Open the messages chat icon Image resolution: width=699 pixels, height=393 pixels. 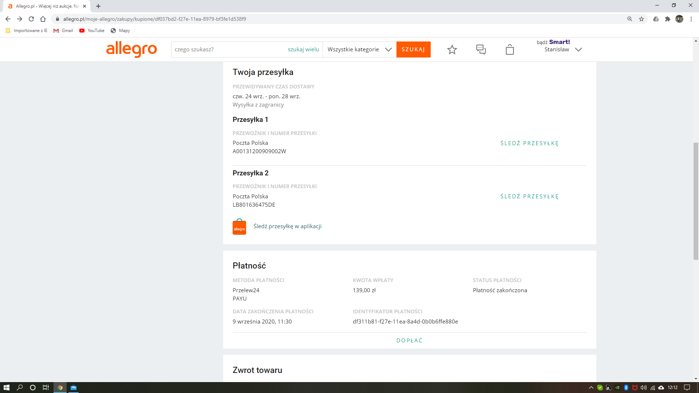481,49
